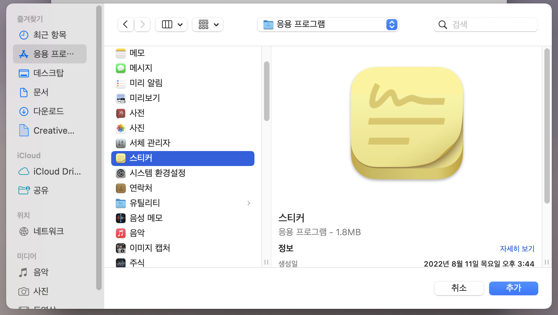Open 공유 in the sidebar
This screenshot has height=315, width=558.
(x=50, y=190)
